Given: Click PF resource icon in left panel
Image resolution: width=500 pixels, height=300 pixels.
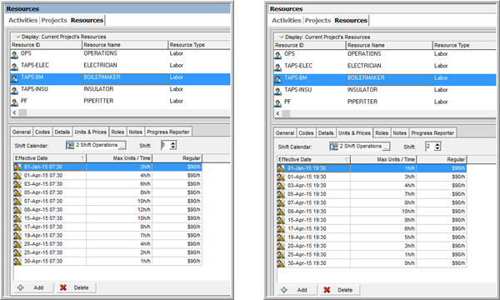Looking at the screenshot, I should point(14,102).
